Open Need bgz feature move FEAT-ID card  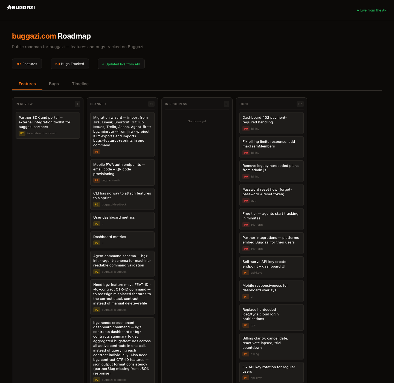[122, 297]
